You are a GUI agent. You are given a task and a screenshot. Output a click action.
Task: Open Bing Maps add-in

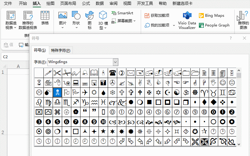click(211, 16)
